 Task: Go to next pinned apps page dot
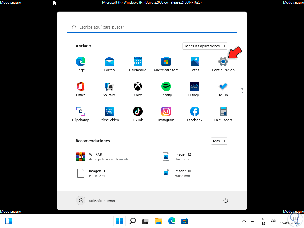(x=242, y=92)
